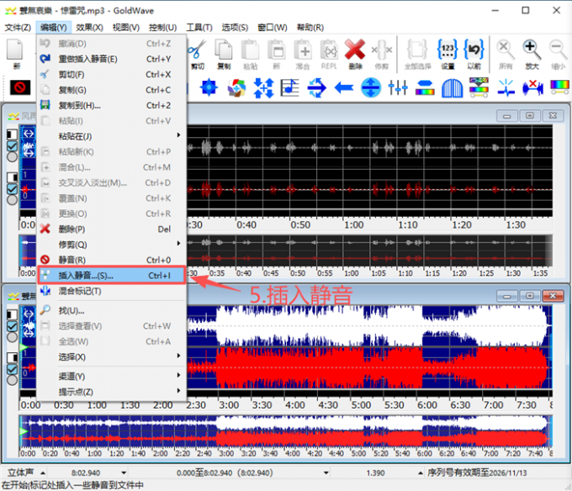The width and height of the screenshot is (572, 491).
Task: Choose 复制到(H) from the Edit menu
Action: click(x=112, y=105)
